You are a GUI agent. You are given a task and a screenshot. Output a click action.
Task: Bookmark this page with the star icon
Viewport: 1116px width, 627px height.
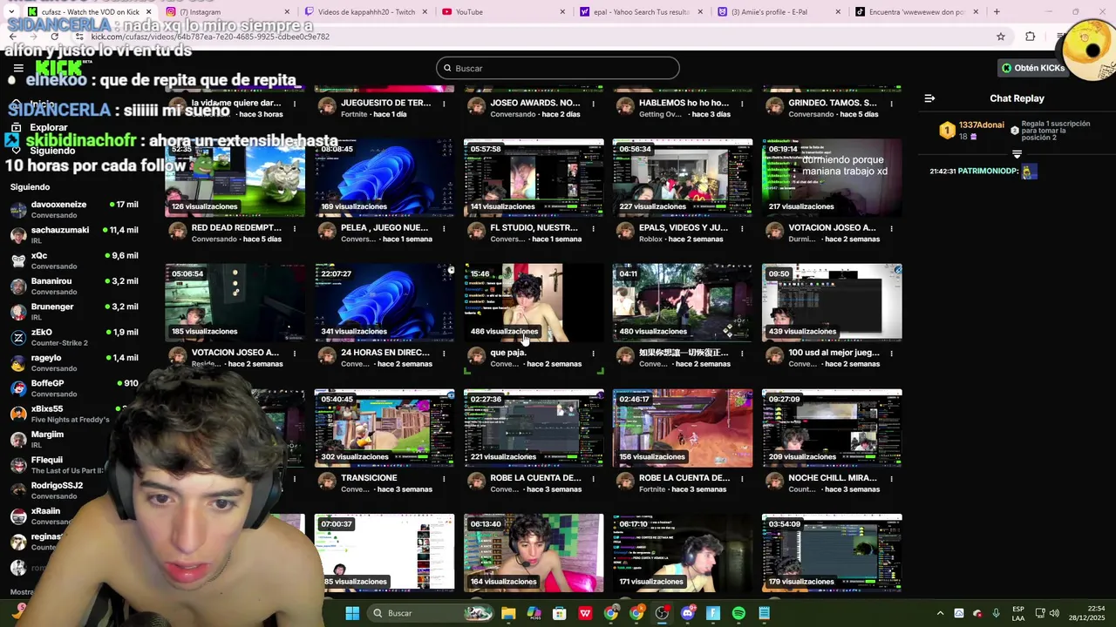point(1001,37)
